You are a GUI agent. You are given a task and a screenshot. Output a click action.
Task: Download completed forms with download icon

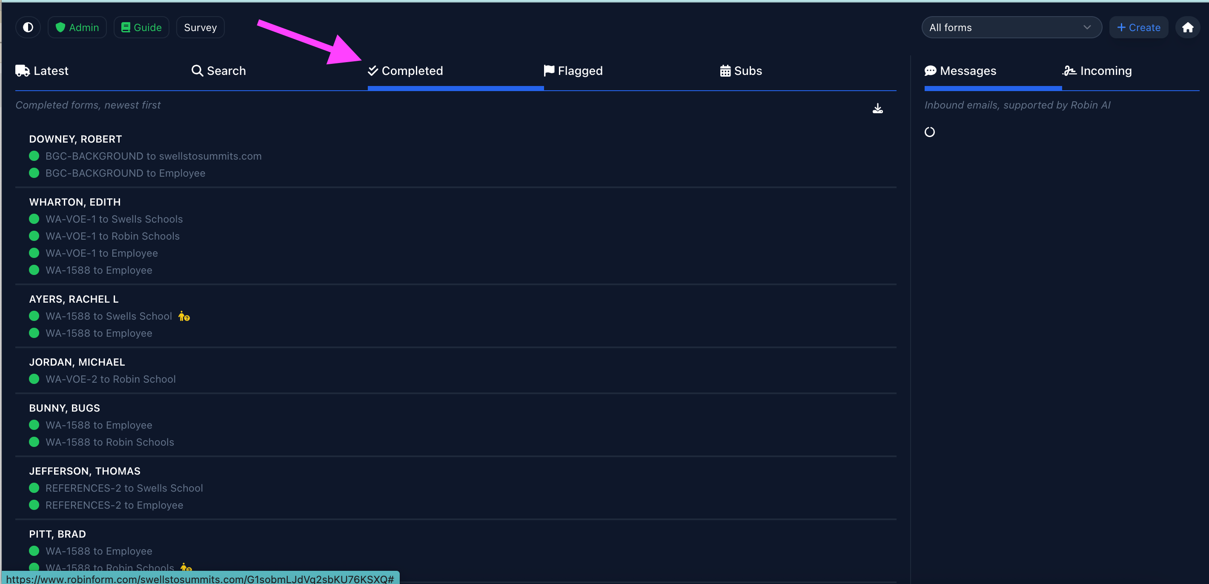[877, 109]
